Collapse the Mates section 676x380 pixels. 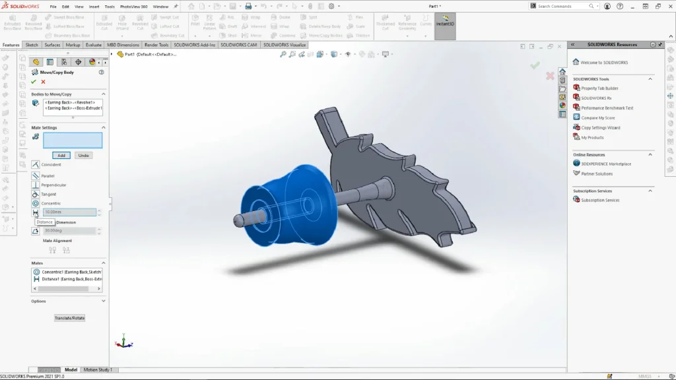tap(104, 263)
